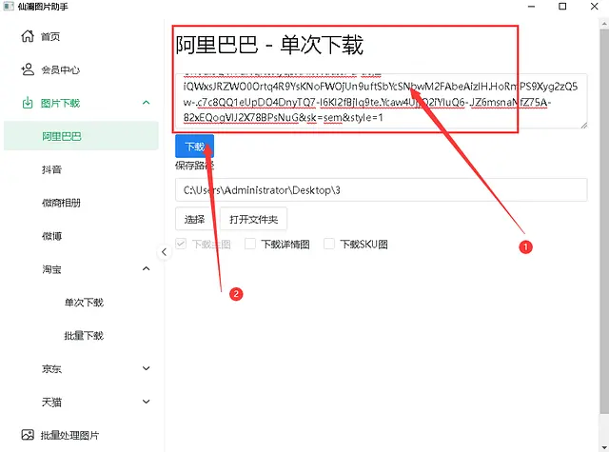
Task: Click the image download icon in sidebar
Action: pos(28,103)
